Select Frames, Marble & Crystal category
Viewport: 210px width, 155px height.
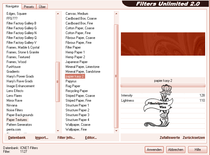pos(23,47)
